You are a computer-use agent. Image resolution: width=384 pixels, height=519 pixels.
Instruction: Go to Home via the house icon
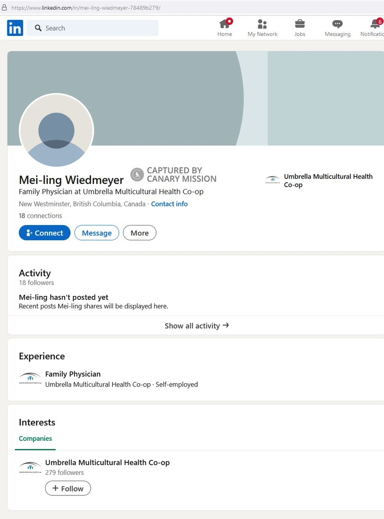225,24
